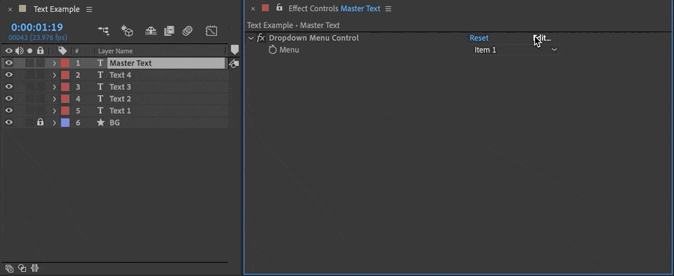Close the Effect Controls tab
The height and width of the screenshot is (276, 674).
click(x=253, y=8)
